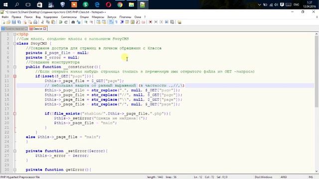Click line number 12 in the margin

[x=6, y=86]
